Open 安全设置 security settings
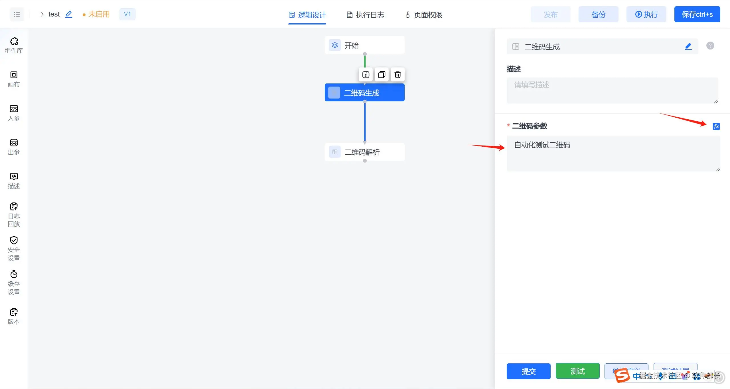This screenshot has height=389, width=730. point(14,248)
